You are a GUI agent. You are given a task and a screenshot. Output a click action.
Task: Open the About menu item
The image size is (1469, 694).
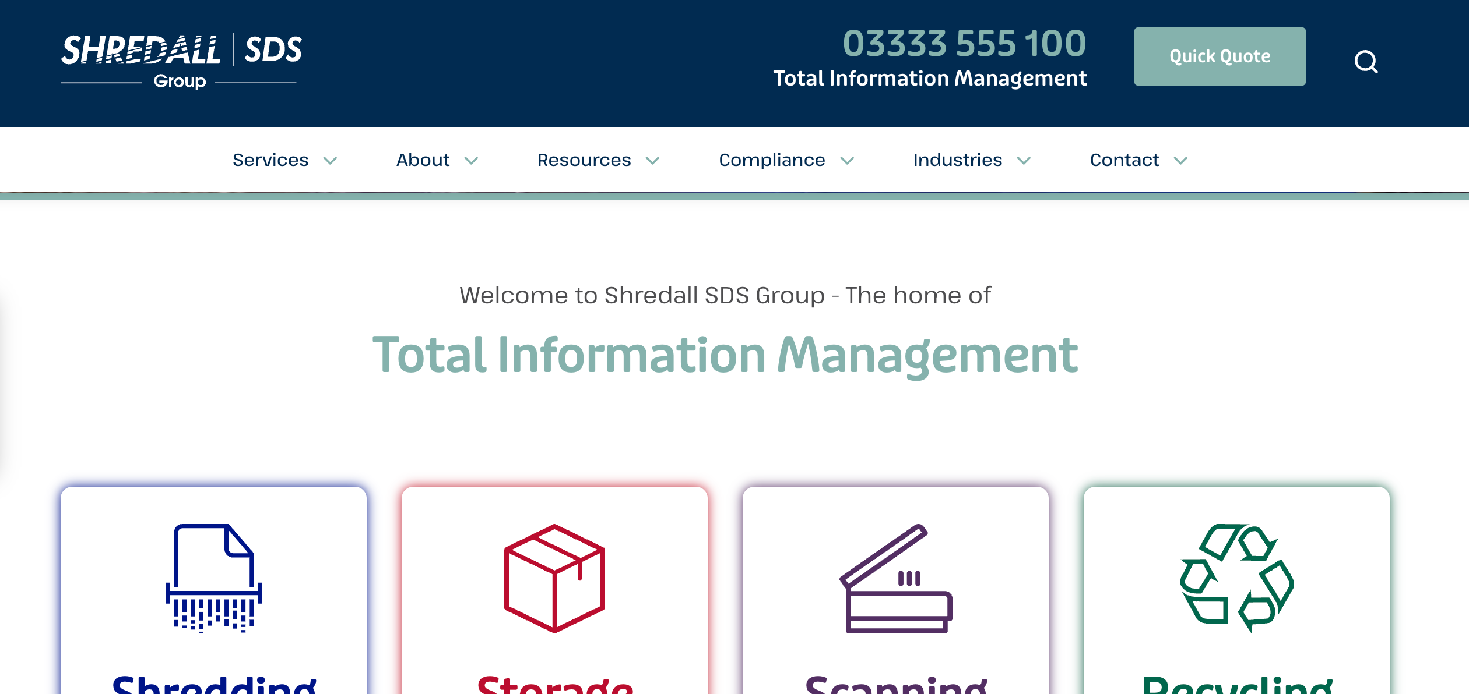tap(423, 160)
